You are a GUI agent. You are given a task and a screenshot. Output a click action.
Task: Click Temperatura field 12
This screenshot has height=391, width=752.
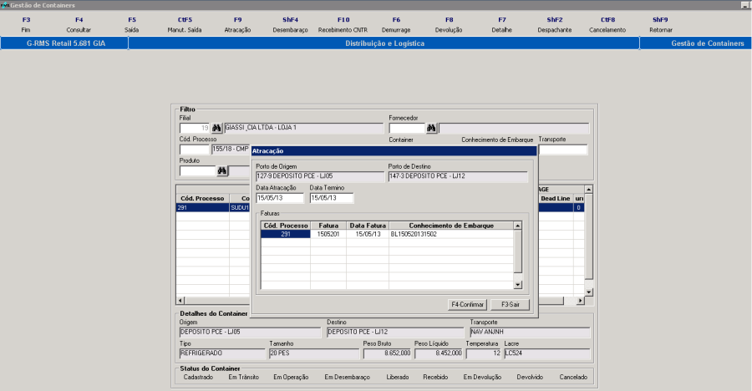click(x=484, y=353)
